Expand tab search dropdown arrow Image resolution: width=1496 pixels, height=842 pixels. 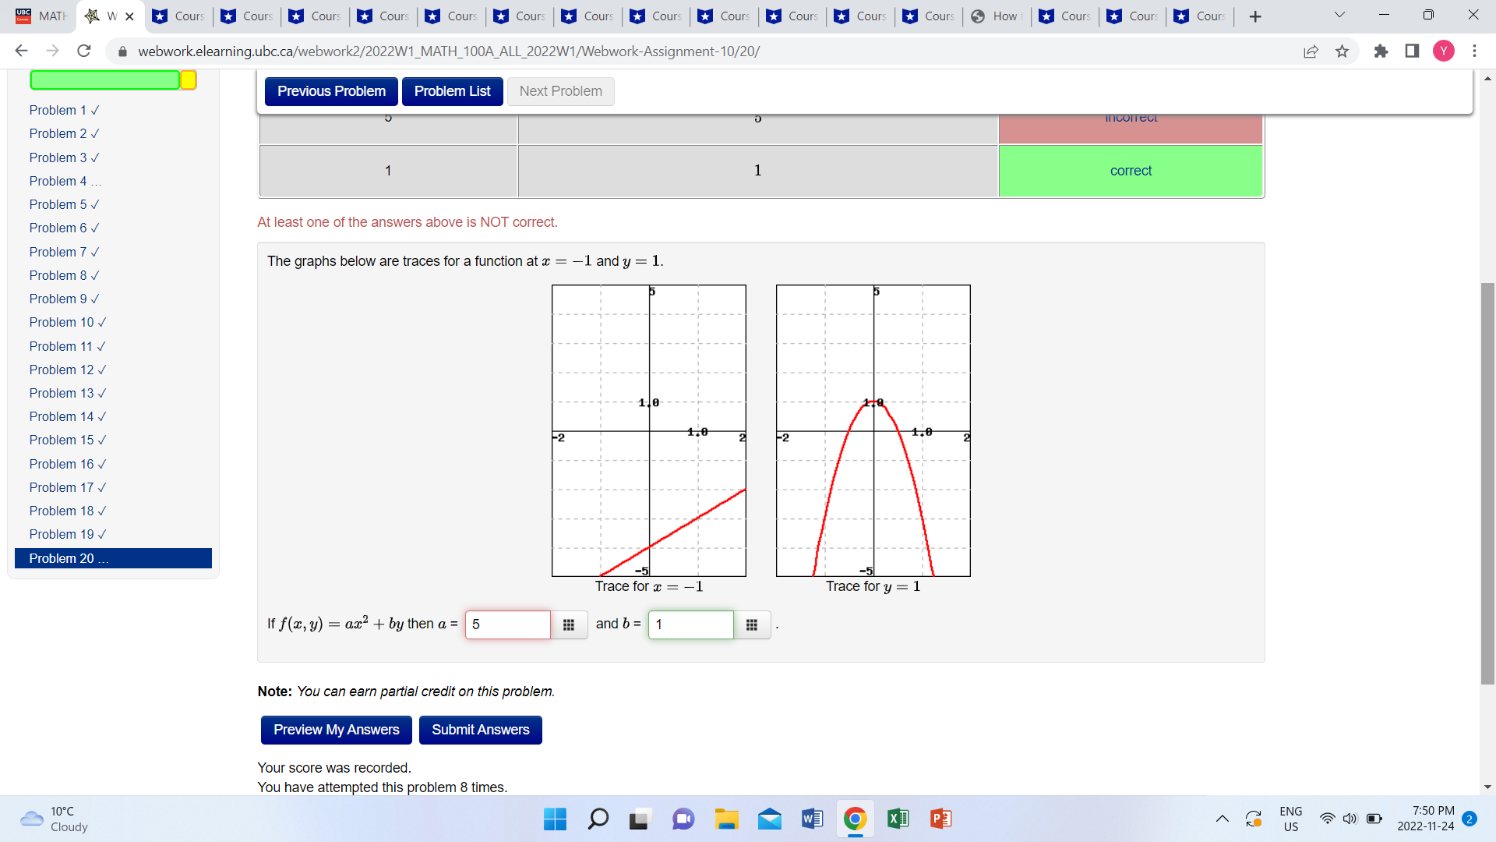click(1339, 16)
